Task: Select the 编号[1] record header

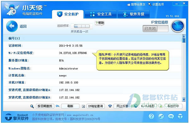Action: click(93, 38)
